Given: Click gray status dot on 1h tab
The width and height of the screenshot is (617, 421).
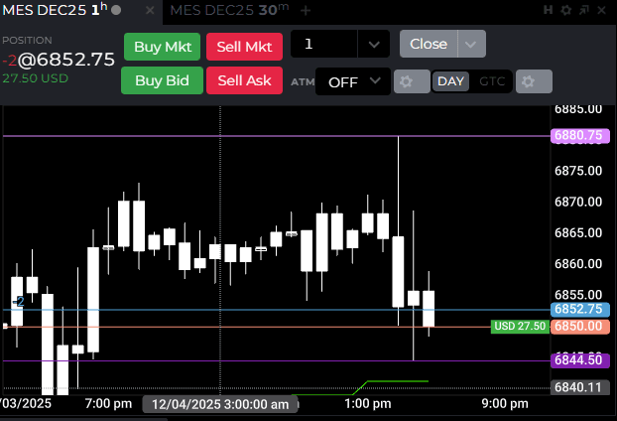Looking at the screenshot, I should tap(116, 10).
